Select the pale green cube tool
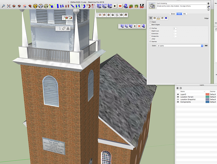Viewport: 217px width, 164px height. pyautogui.click(x=46, y=6)
